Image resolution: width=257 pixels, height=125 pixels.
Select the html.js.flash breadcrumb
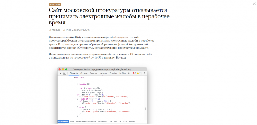[x=63, y=121]
